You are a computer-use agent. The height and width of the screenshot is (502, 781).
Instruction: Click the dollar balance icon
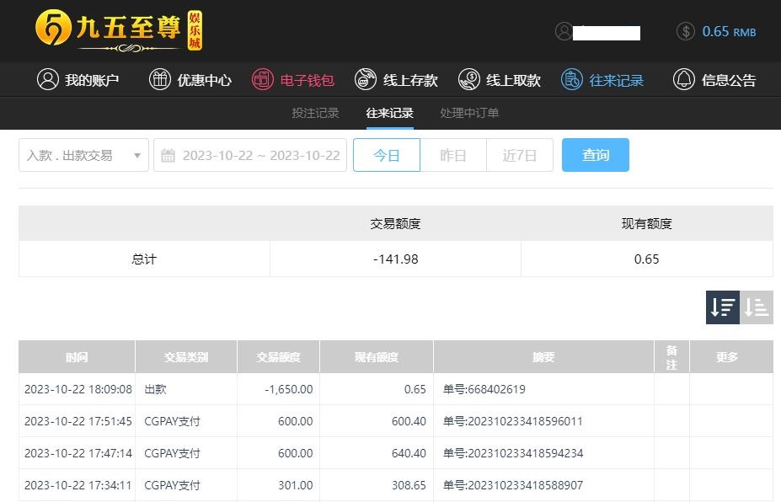coord(686,31)
